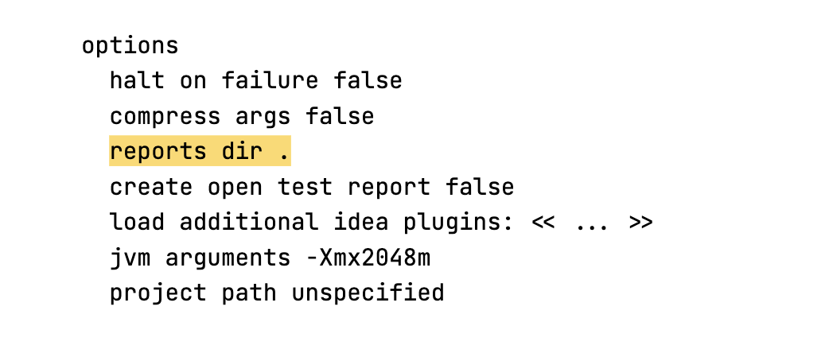Click the 'jvm arguments' label

[200, 258]
